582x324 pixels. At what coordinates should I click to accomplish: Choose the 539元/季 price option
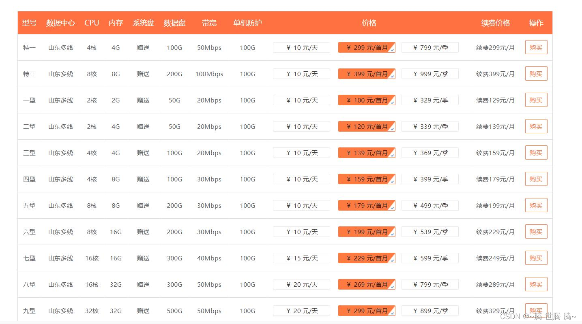click(430, 232)
